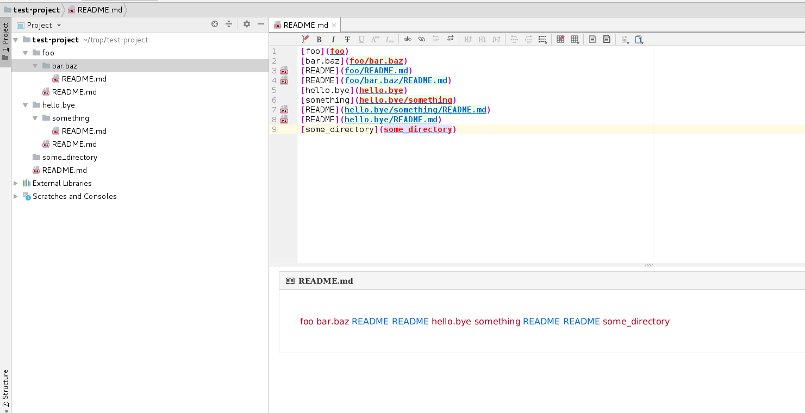
Task: Collapse the hello.bye directory
Action: coord(25,104)
